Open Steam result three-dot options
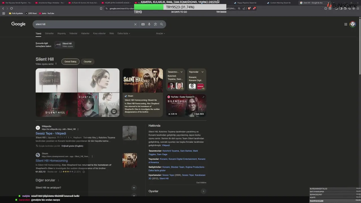 [92, 156]
